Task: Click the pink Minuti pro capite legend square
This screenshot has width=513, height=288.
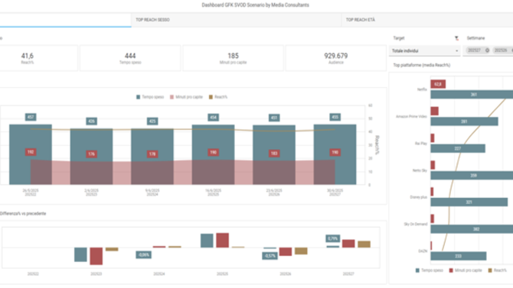Action: click(x=172, y=97)
